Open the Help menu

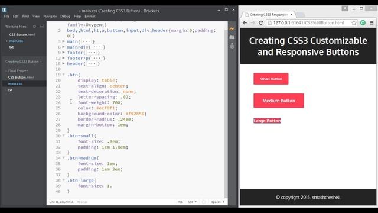[x=77, y=16]
